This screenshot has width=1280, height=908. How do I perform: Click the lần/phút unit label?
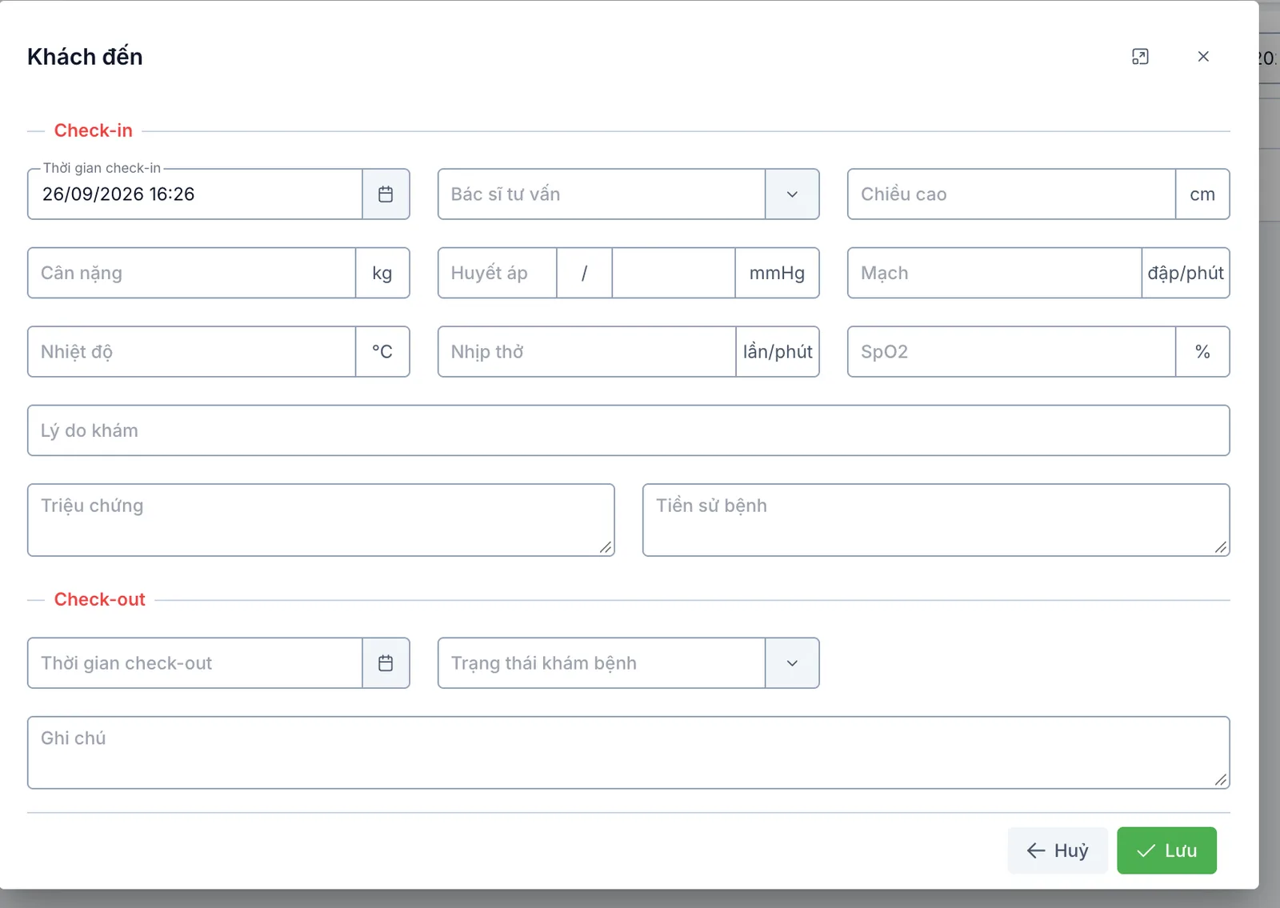778,351
